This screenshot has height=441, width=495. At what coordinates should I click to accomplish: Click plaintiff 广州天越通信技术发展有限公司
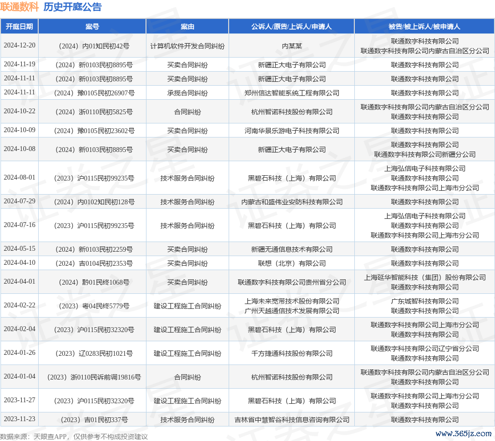pos(291,311)
